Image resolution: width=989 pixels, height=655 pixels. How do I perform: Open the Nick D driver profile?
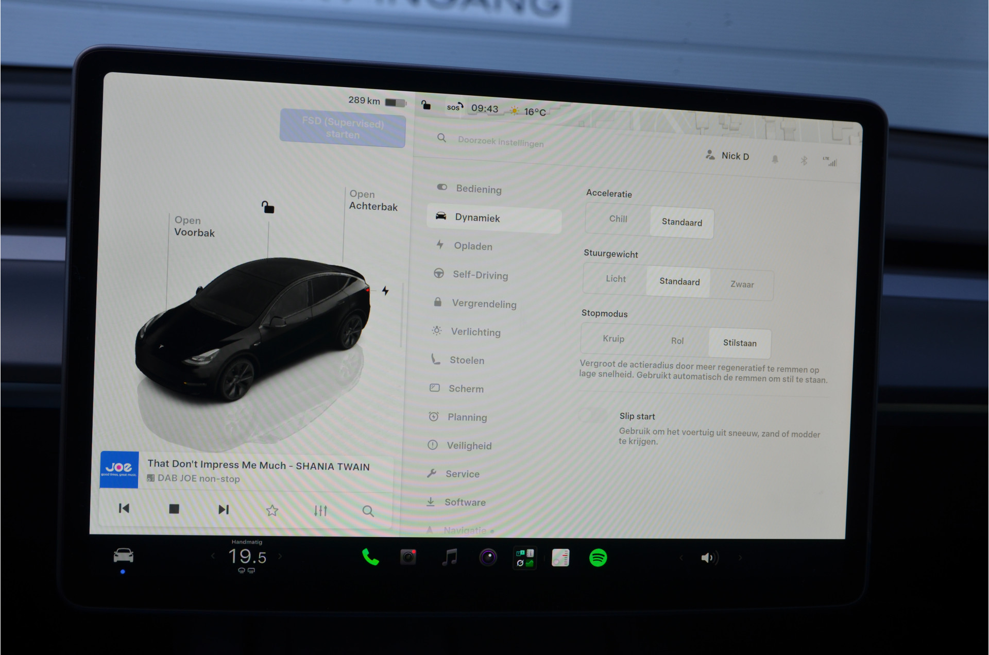727,156
